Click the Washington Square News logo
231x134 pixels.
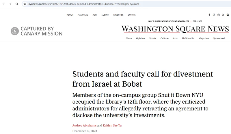tap(175, 29)
